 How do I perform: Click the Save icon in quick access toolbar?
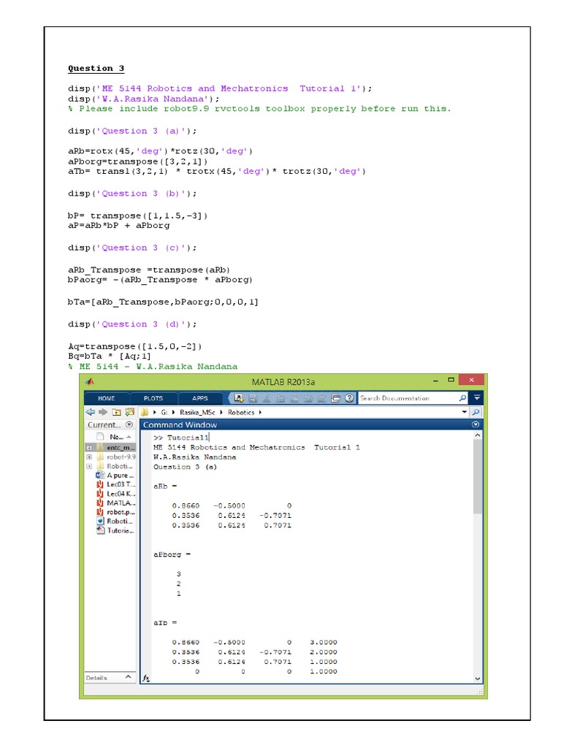click(x=252, y=398)
